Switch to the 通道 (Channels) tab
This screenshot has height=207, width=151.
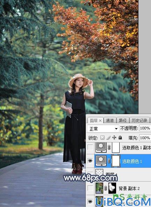110,120
